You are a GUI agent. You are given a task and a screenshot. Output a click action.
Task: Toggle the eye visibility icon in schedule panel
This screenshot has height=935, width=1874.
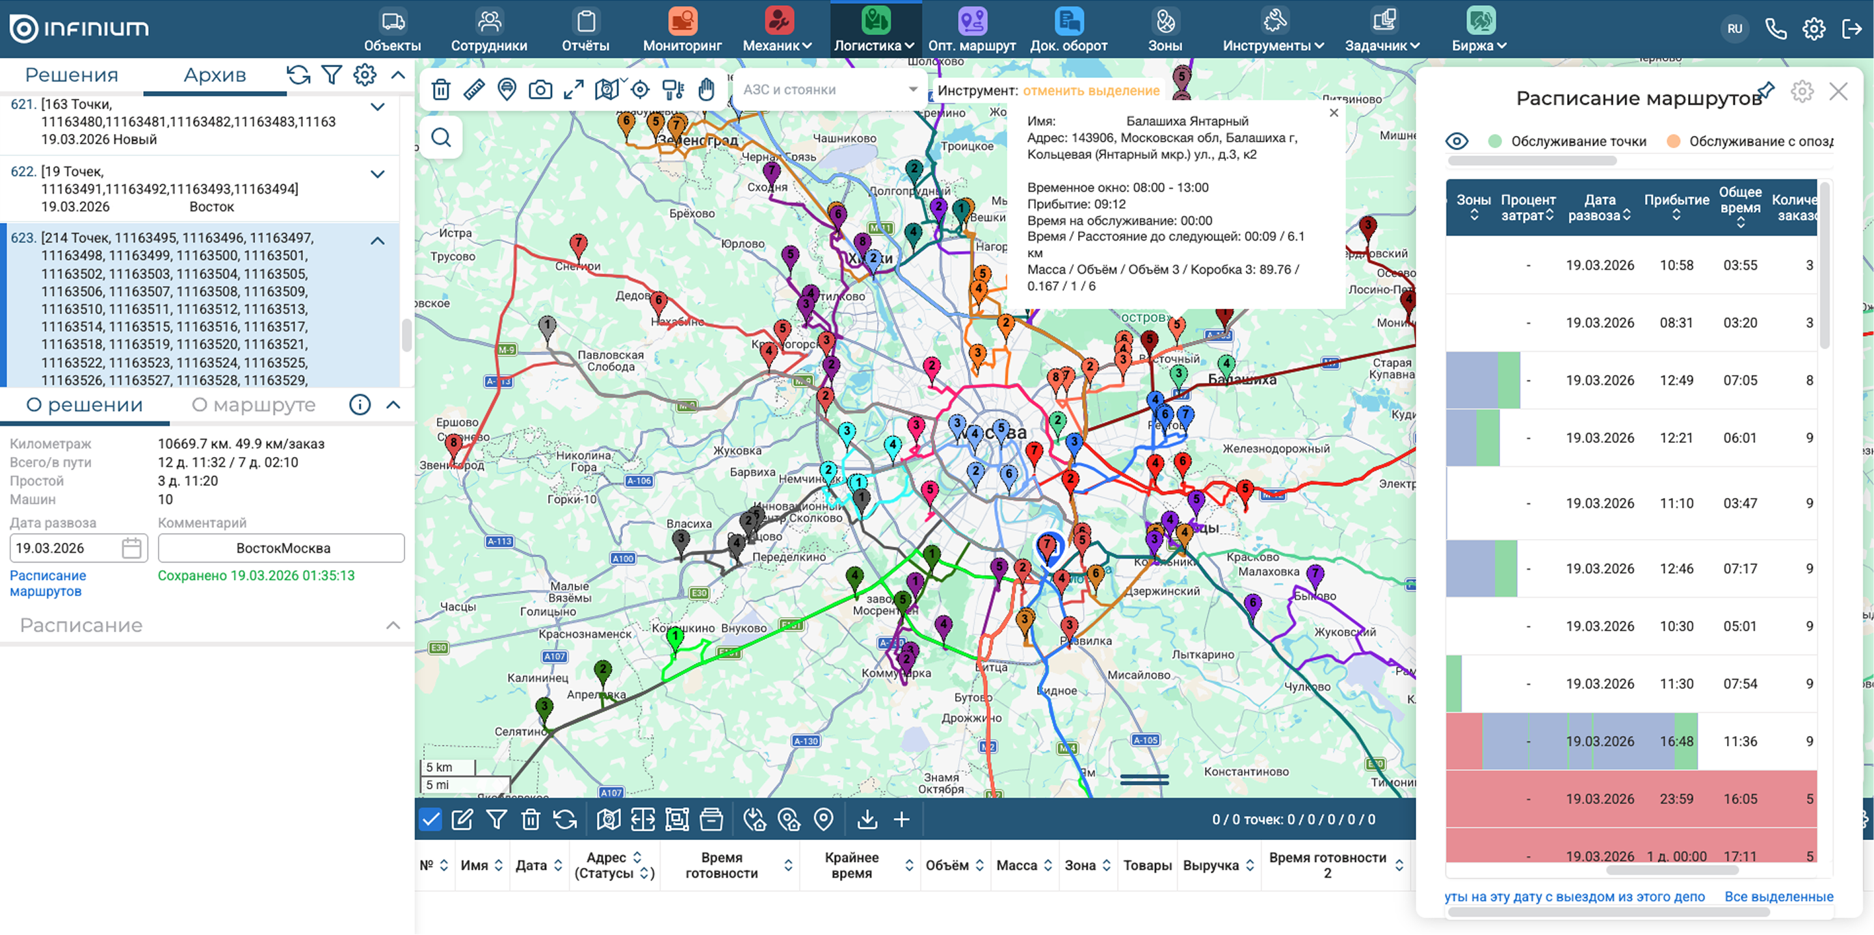tap(1457, 141)
